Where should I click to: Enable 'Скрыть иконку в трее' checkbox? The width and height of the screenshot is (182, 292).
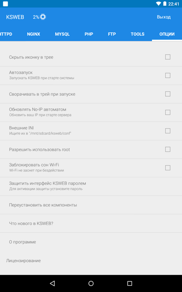168,57
